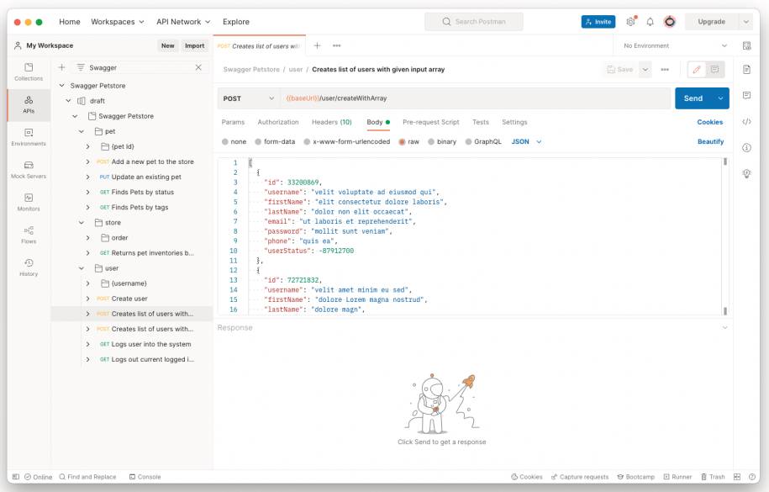Clear the Swagger filter with the X
Image resolution: width=769 pixels, height=492 pixels.
coord(198,67)
